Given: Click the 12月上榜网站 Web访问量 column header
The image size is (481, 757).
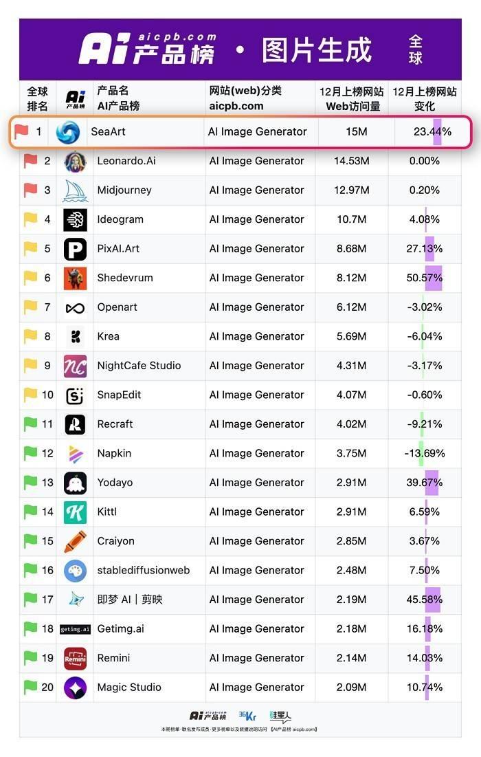Looking at the screenshot, I should pyautogui.click(x=352, y=98).
